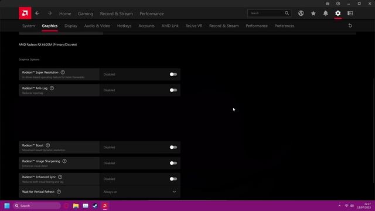Go back with the left arrow

pos(37,13)
